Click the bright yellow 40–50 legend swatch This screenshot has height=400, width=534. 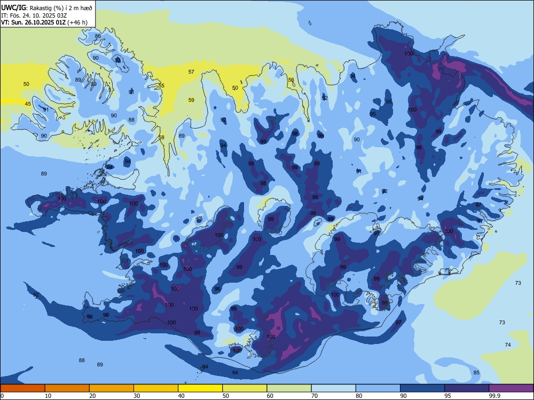pos(200,388)
